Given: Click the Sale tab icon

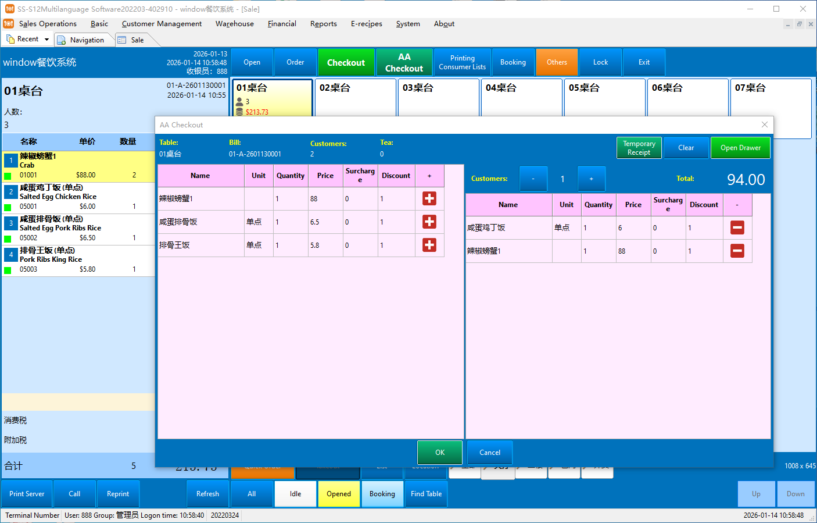Looking at the screenshot, I should coord(122,40).
